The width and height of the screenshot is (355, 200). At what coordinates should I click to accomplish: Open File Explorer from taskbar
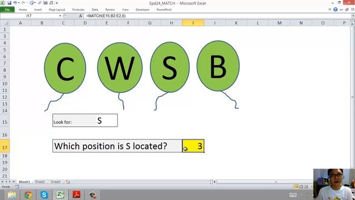point(12,195)
